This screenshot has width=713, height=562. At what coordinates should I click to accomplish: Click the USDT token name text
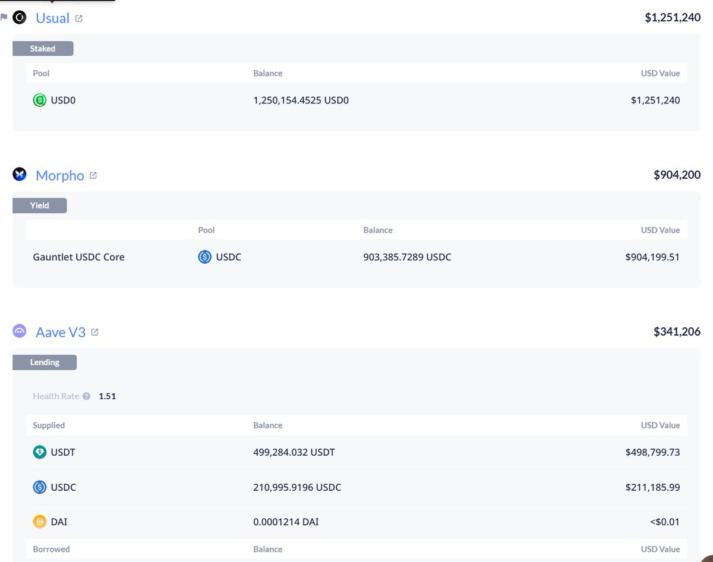63,452
